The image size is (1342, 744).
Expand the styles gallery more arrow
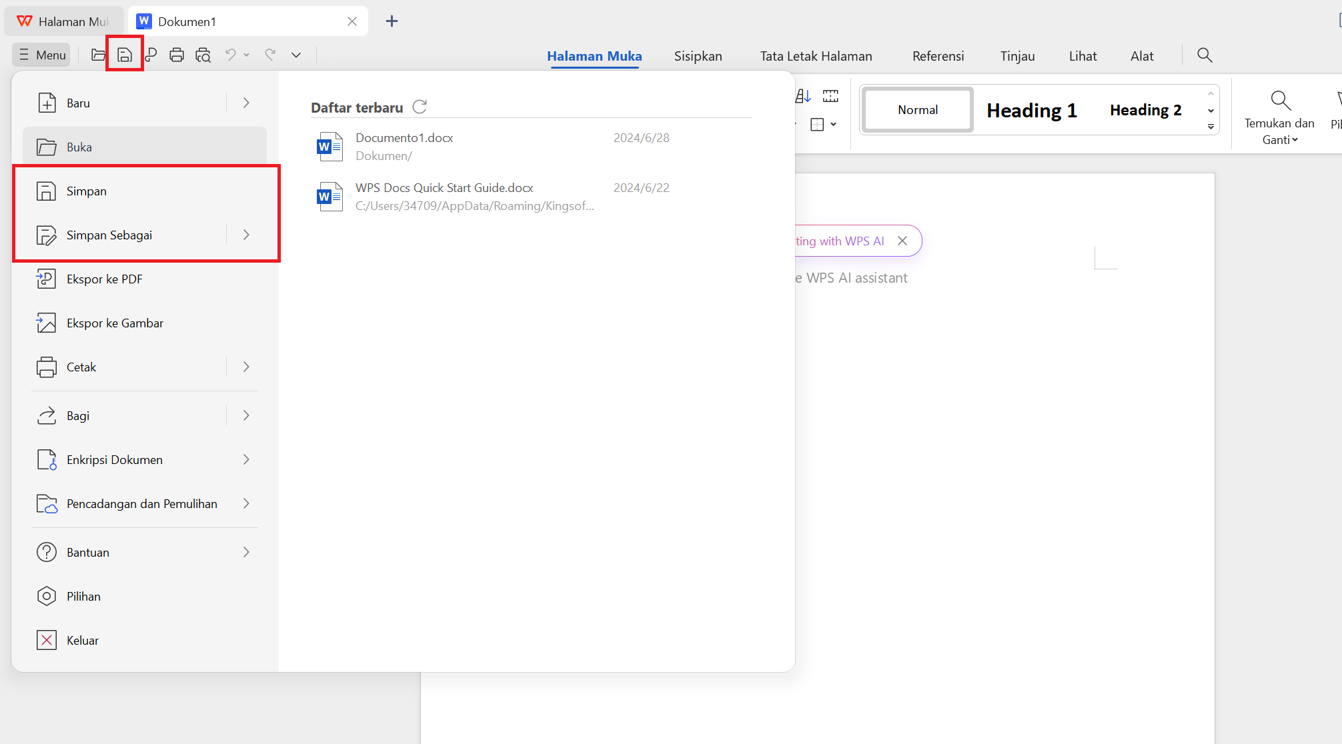1211,127
